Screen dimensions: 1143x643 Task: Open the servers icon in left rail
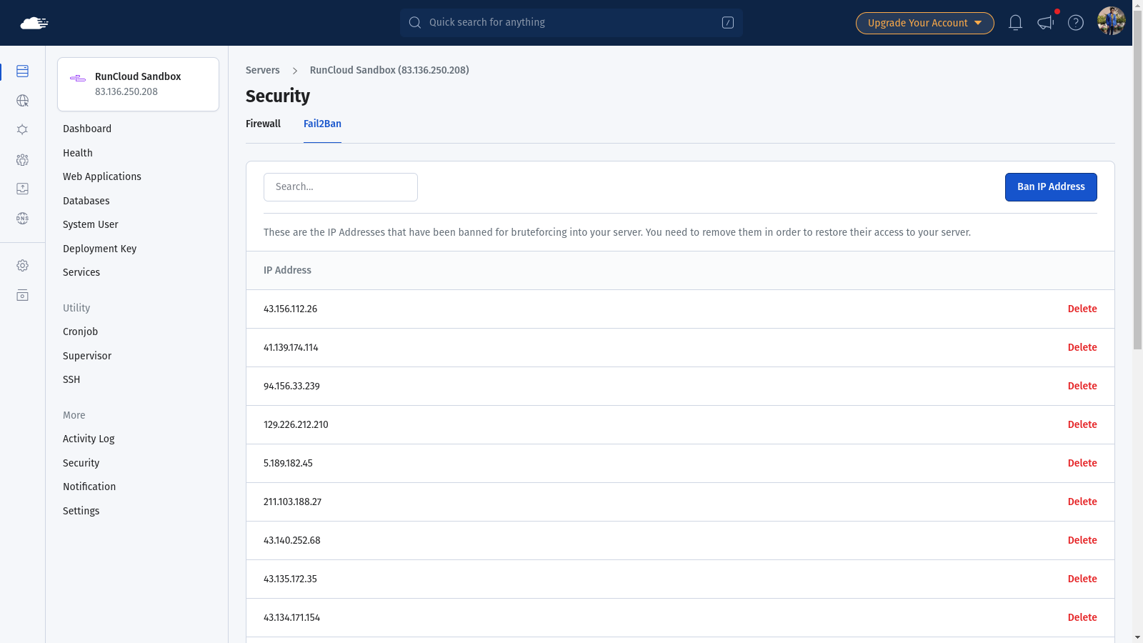[x=22, y=71]
